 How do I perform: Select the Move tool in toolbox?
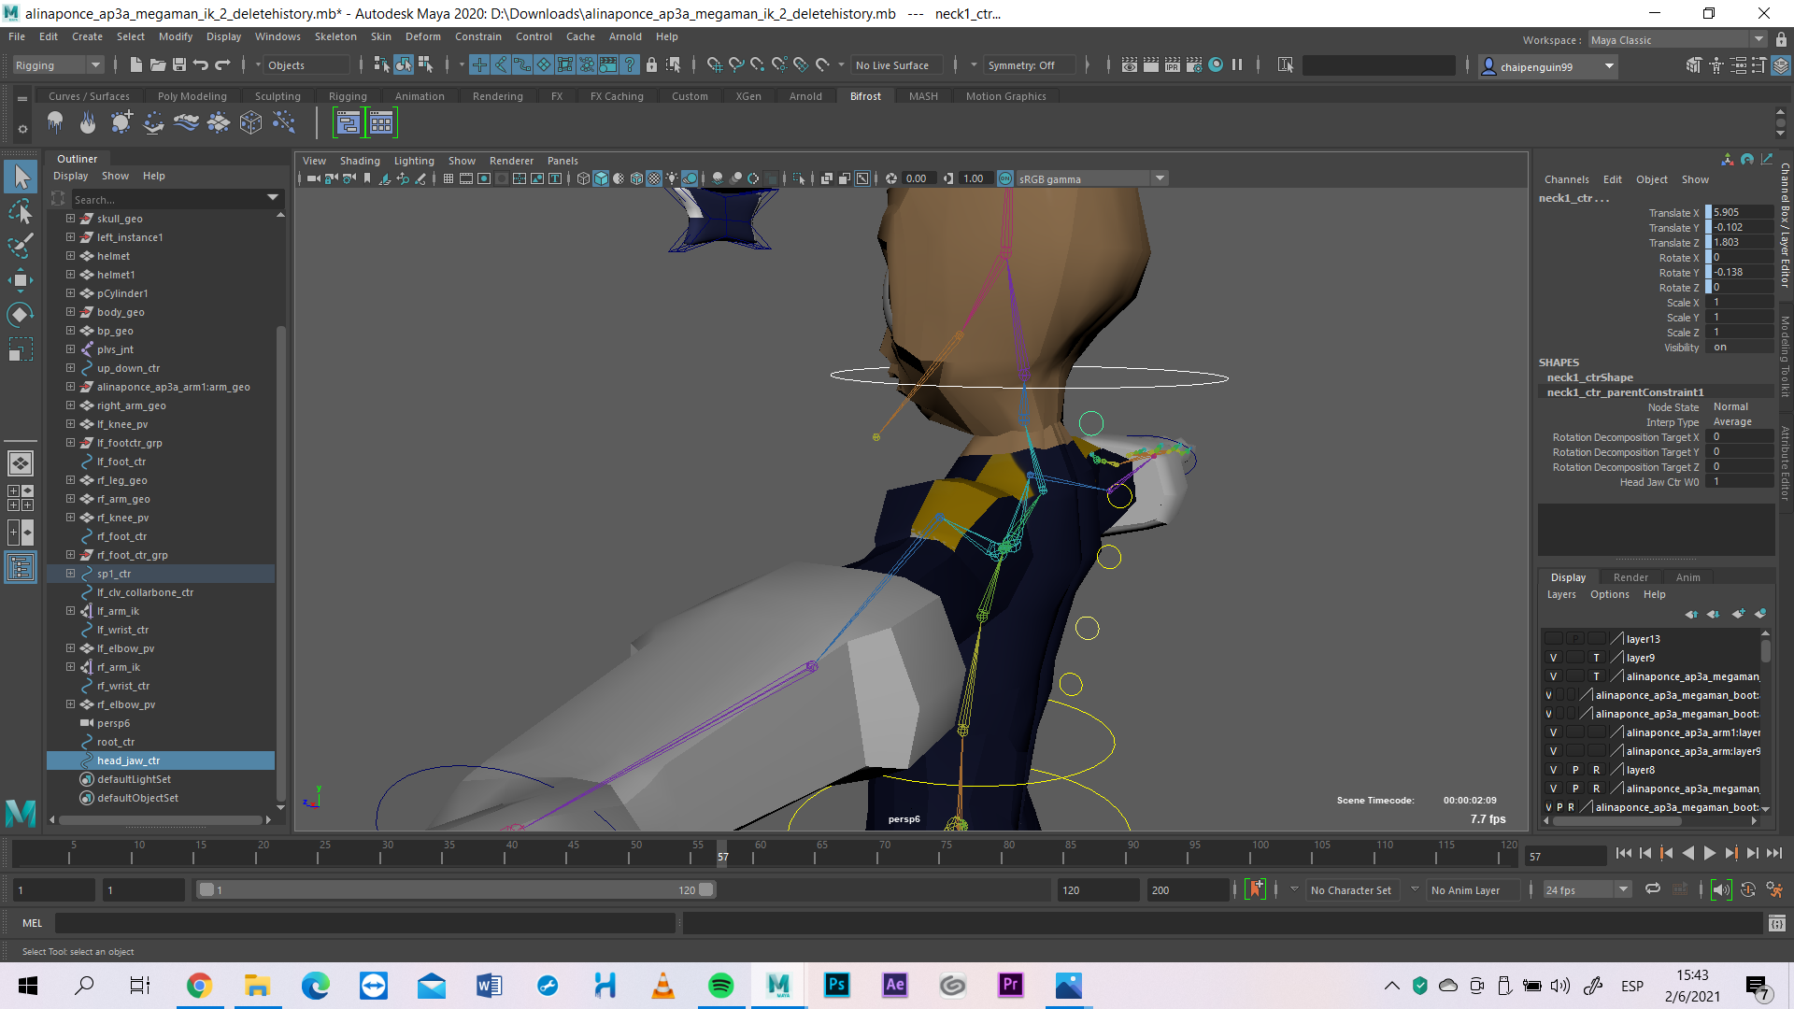(x=20, y=280)
